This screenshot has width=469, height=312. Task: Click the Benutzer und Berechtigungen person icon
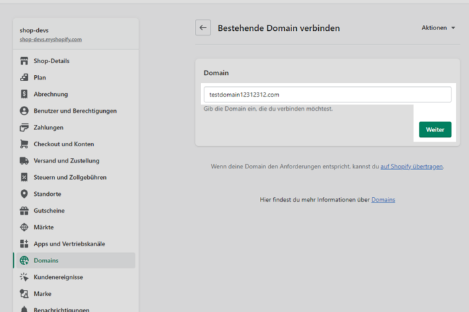(24, 111)
